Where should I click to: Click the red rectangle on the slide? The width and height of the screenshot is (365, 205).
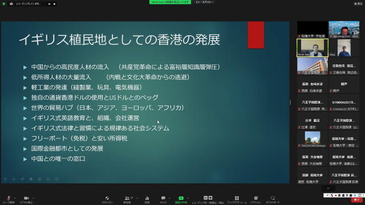click(256, 35)
